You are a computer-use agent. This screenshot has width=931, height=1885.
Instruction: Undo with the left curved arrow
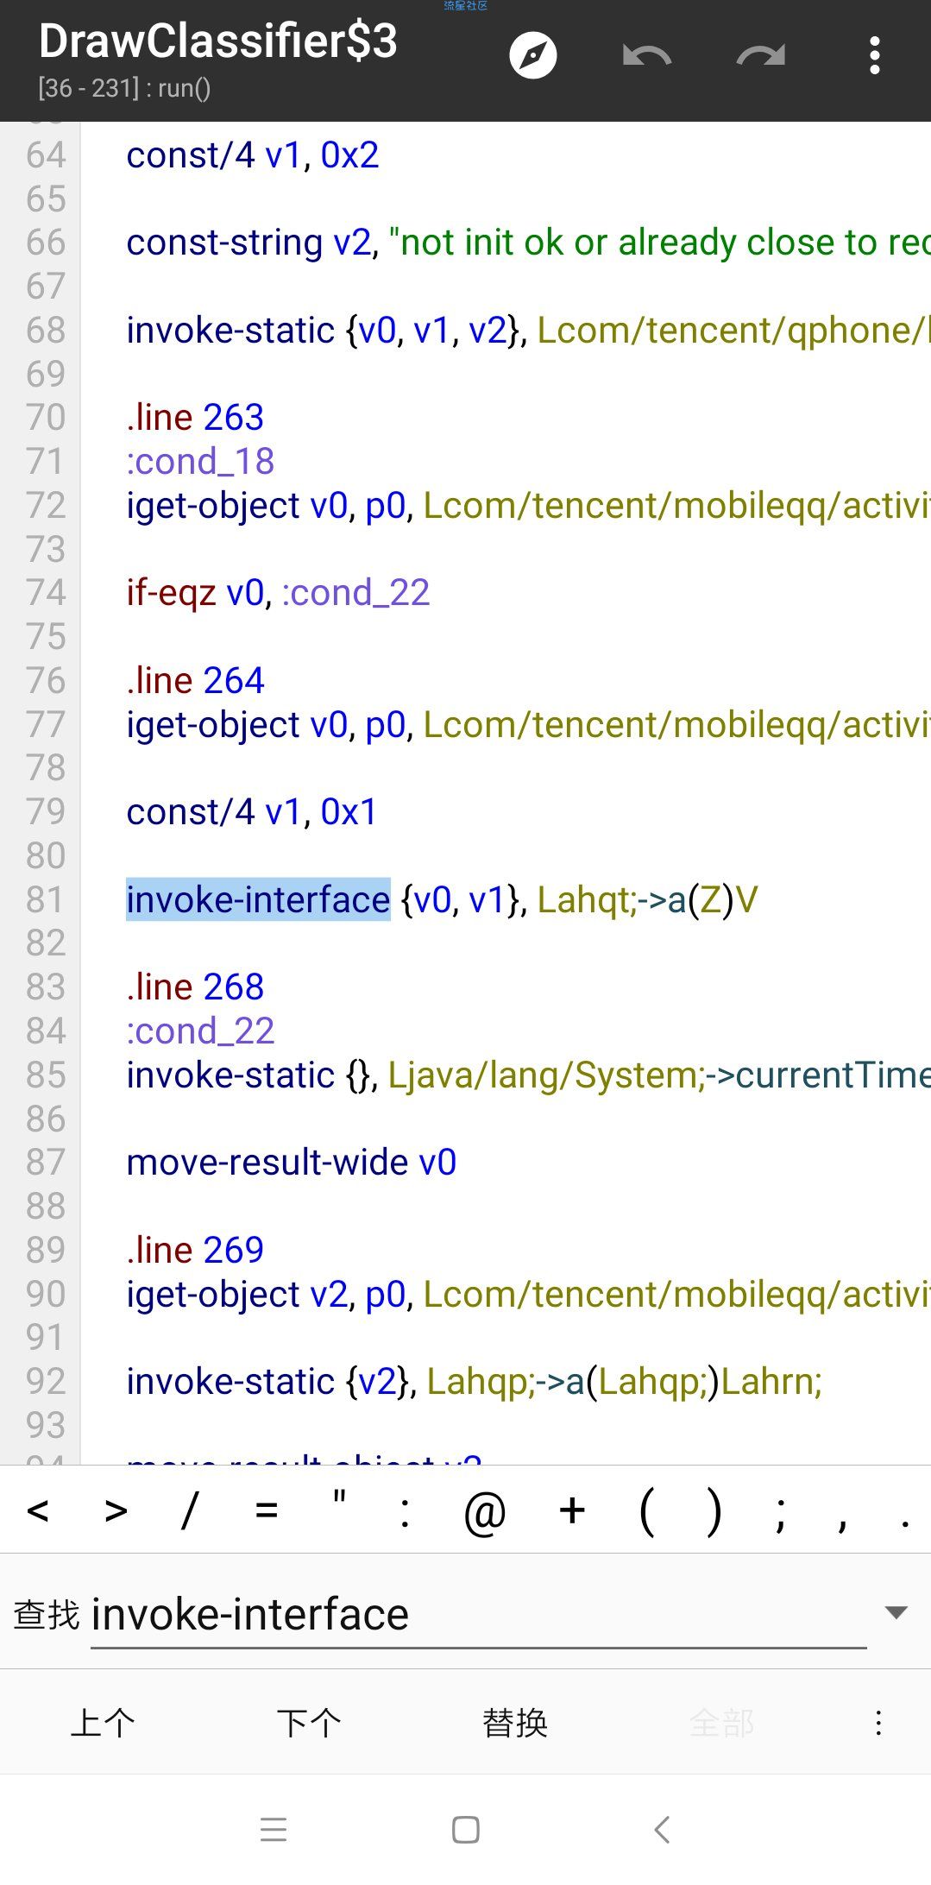pyautogui.click(x=646, y=56)
